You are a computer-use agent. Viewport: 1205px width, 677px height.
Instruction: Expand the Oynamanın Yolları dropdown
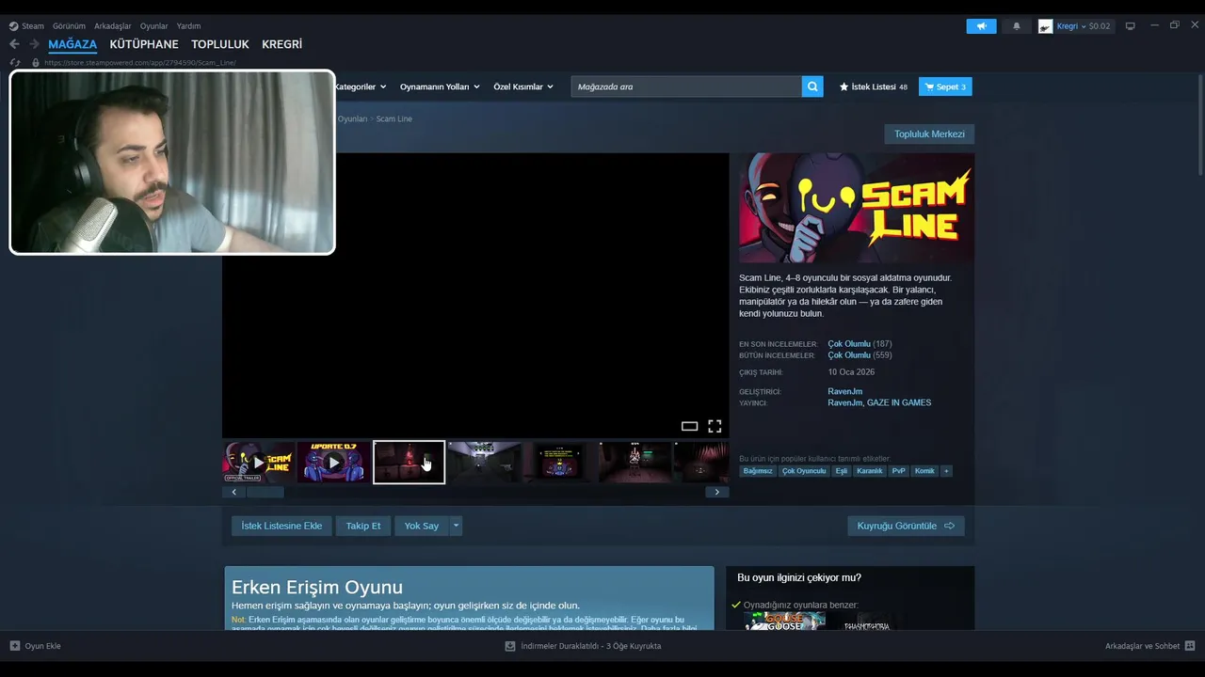click(x=440, y=87)
